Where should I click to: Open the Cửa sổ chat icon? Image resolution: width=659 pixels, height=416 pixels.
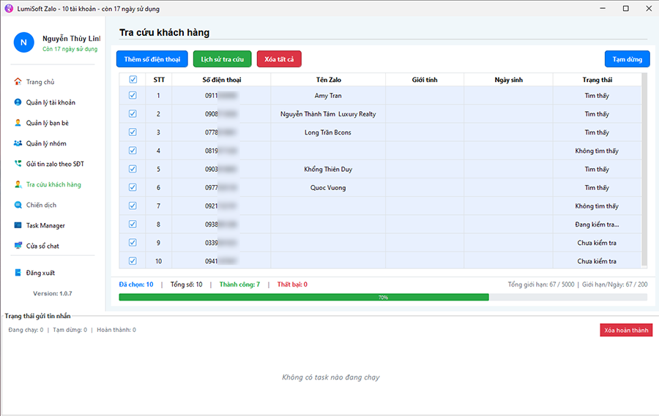tap(18, 246)
